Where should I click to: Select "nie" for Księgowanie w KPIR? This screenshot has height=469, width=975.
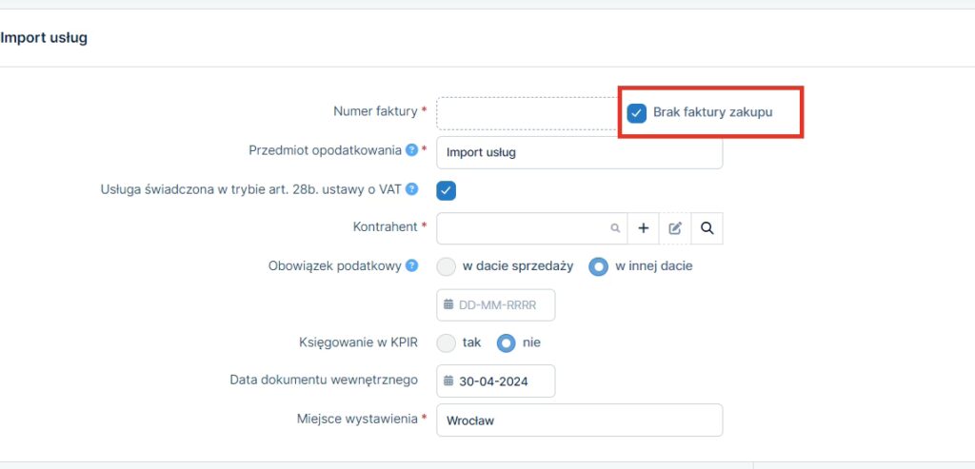507,342
